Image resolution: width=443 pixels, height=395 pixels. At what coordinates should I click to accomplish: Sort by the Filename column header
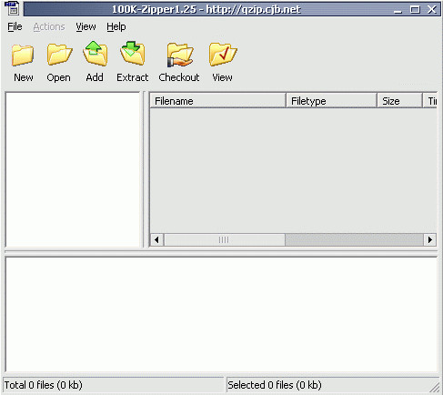click(217, 100)
